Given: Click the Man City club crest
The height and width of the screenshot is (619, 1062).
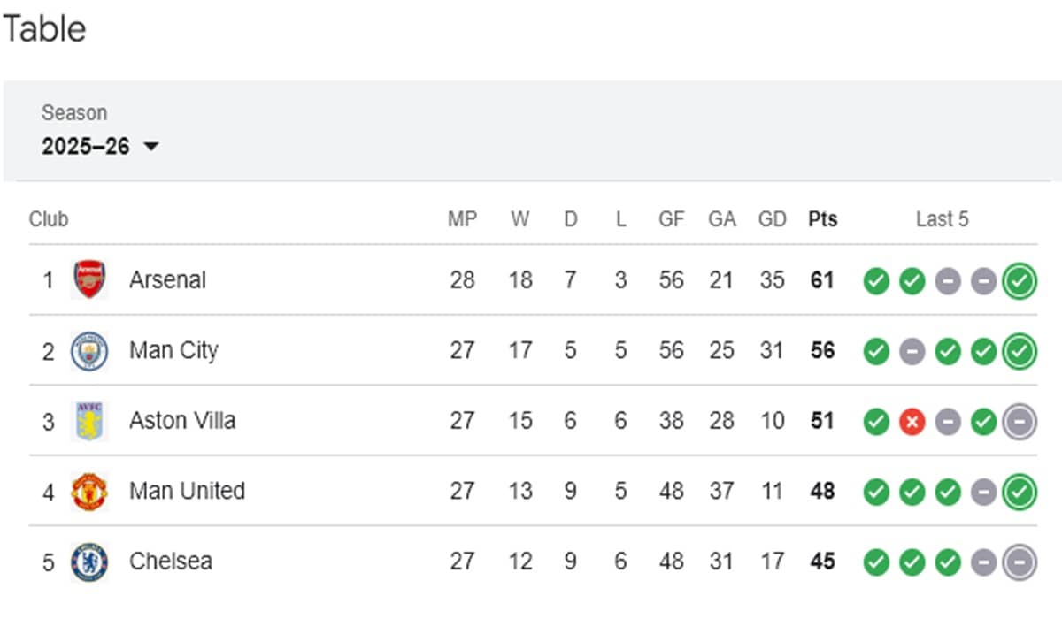Looking at the screenshot, I should 89,351.
